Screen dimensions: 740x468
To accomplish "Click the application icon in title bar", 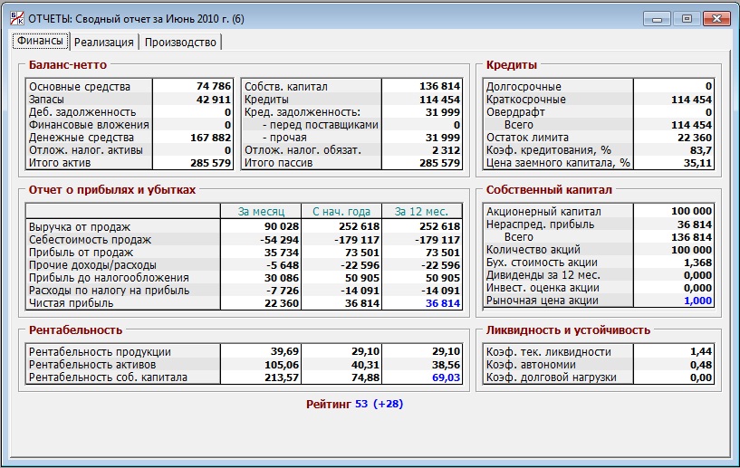I will point(17,19).
